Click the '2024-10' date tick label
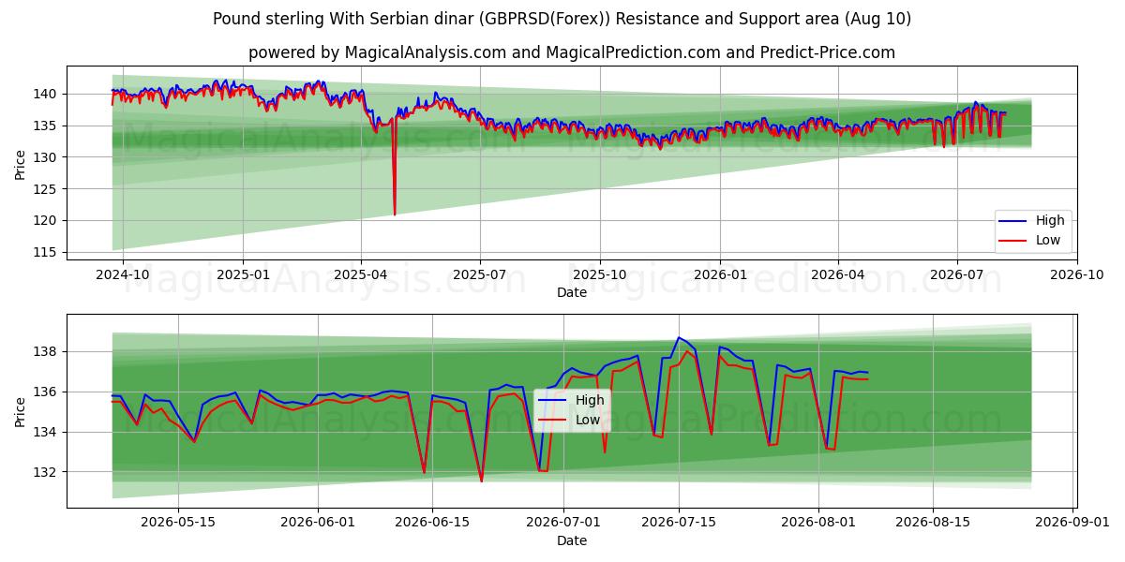1125x562 pixels. 124,275
